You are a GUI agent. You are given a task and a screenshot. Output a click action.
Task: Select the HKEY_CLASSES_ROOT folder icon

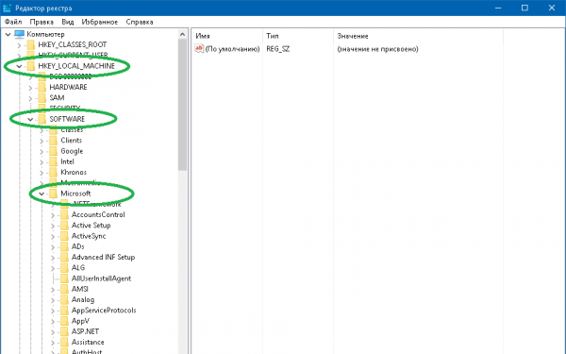(31, 44)
